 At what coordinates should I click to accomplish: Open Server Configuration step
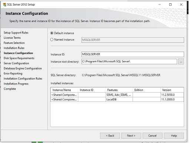tap(16, 63)
